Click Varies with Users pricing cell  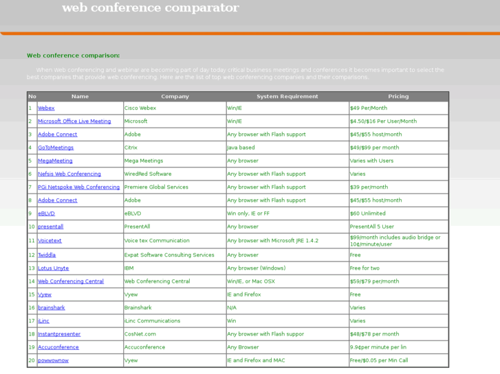(399, 161)
